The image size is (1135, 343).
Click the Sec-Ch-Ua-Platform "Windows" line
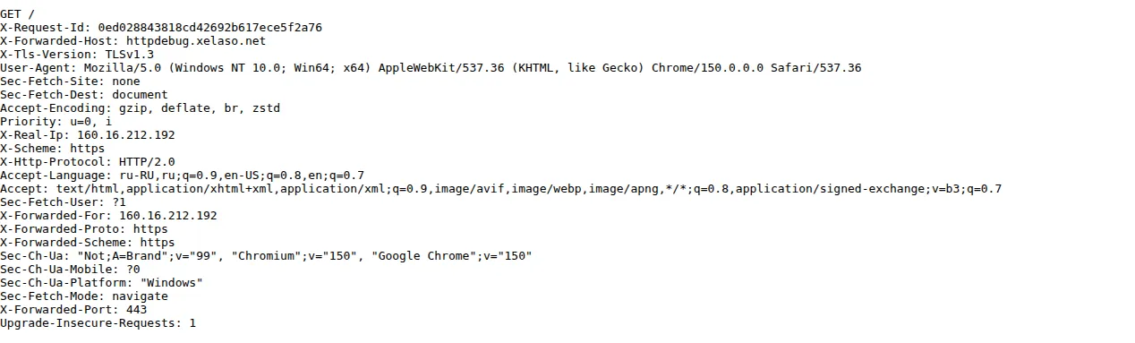(101, 283)
